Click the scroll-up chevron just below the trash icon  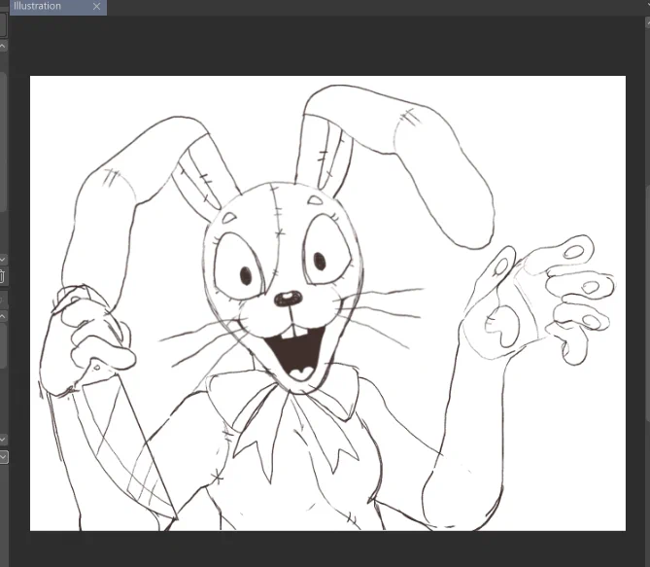pos(3,316)
